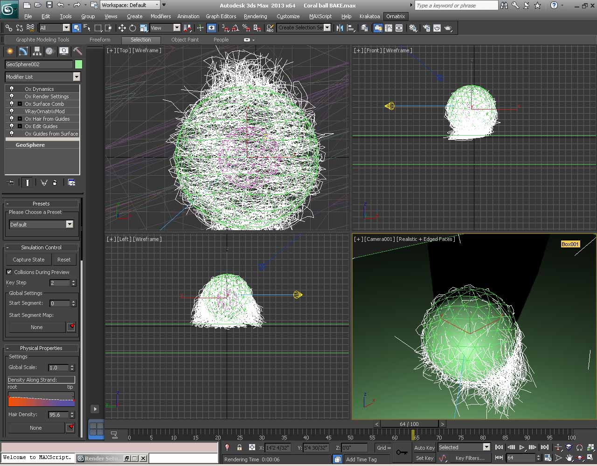Click the green object color swatch
This screenshot has width=597, height=466.
coord(78,64)
